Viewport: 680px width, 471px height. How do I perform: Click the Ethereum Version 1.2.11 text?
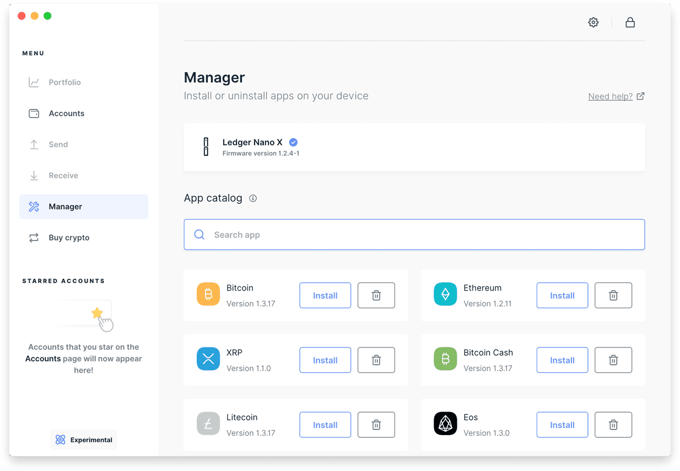[x=488, y=303]
